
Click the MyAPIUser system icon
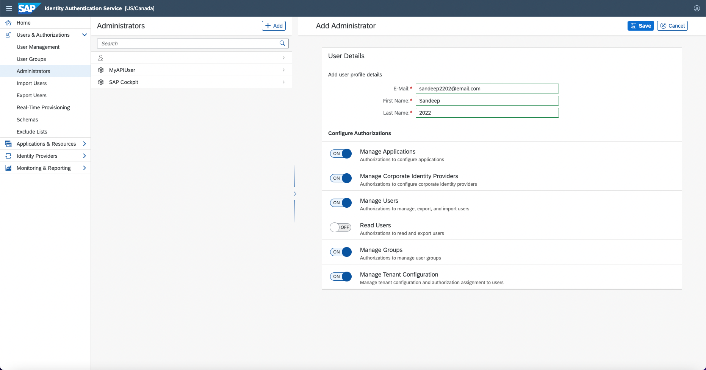[101, 70]
